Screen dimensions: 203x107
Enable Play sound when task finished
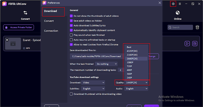point(71,35)
